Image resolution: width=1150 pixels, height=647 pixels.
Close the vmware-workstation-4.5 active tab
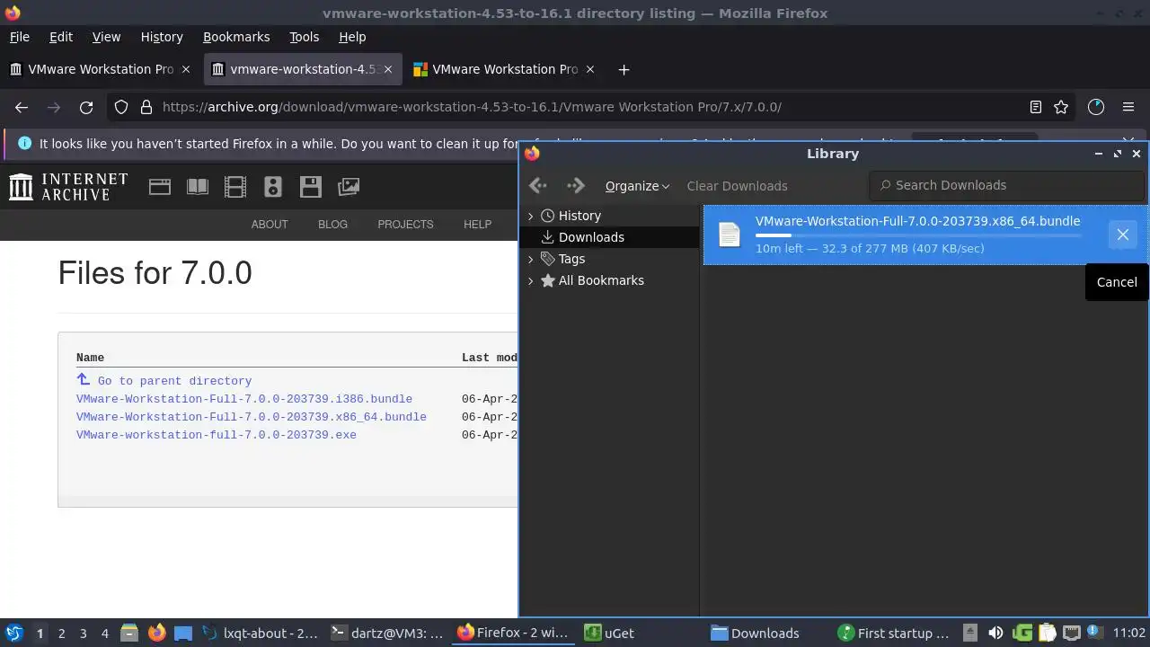click(388, 69)
